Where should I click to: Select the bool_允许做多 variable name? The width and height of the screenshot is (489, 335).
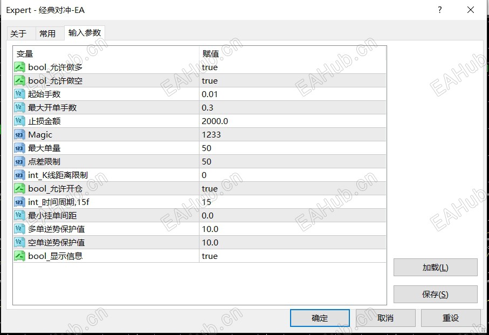click(x=55, y=67)
